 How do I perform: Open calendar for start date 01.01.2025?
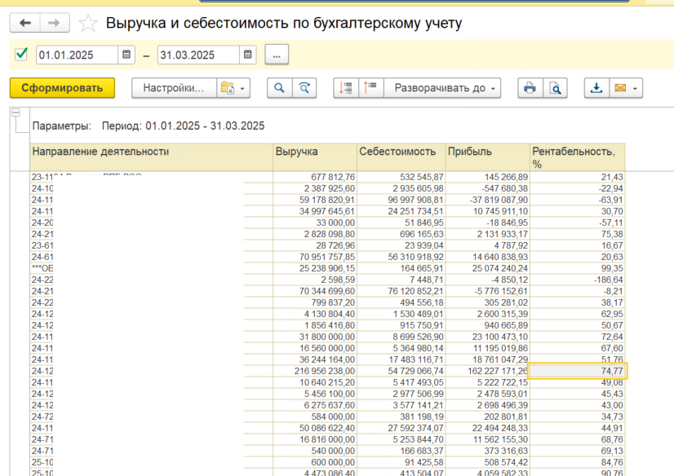coord(126,55)
